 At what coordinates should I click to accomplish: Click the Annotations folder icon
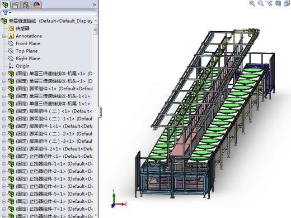point(11,36)
